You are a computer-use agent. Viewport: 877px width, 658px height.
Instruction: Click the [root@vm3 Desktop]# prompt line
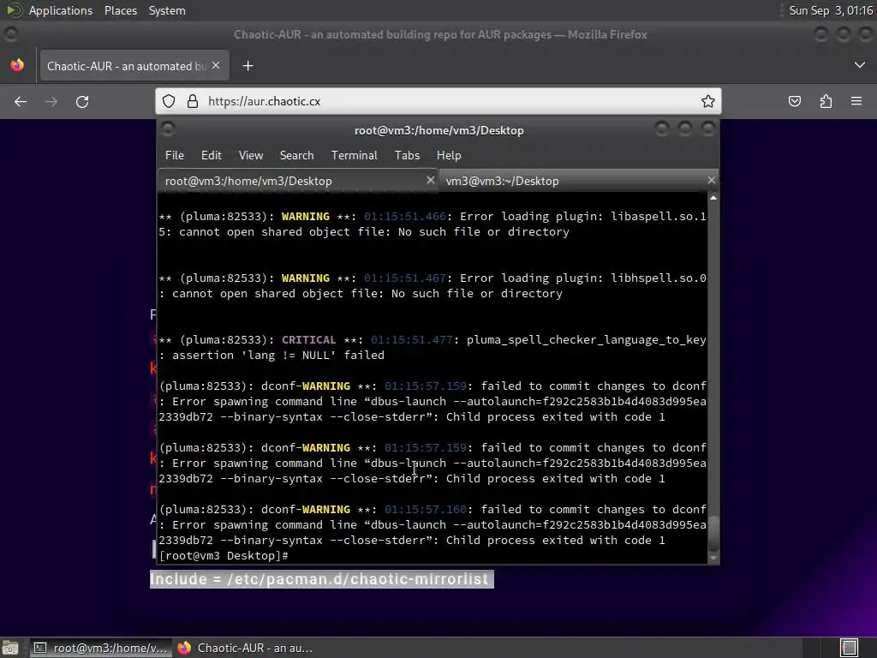tap(224, 555)
